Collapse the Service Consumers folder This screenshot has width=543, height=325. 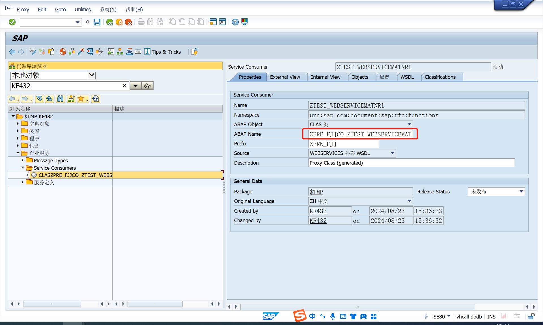click(x=23, y=168)
